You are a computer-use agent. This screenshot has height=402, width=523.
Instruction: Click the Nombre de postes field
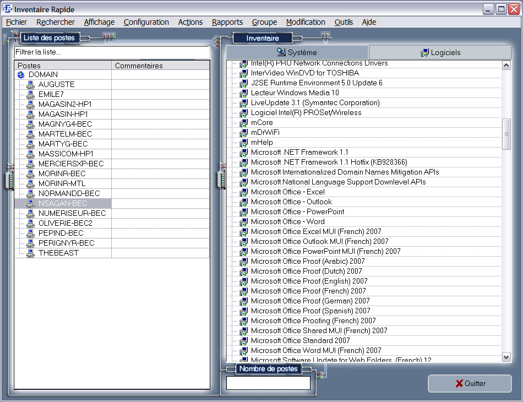click(268, 383)
